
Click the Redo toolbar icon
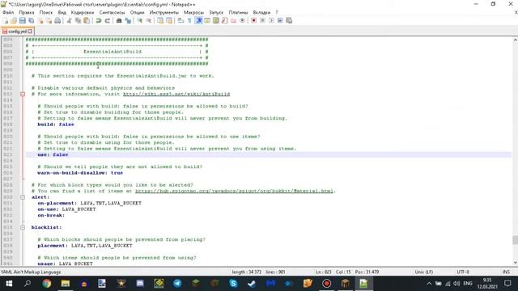pyautogui.click(x=107, y=21)
